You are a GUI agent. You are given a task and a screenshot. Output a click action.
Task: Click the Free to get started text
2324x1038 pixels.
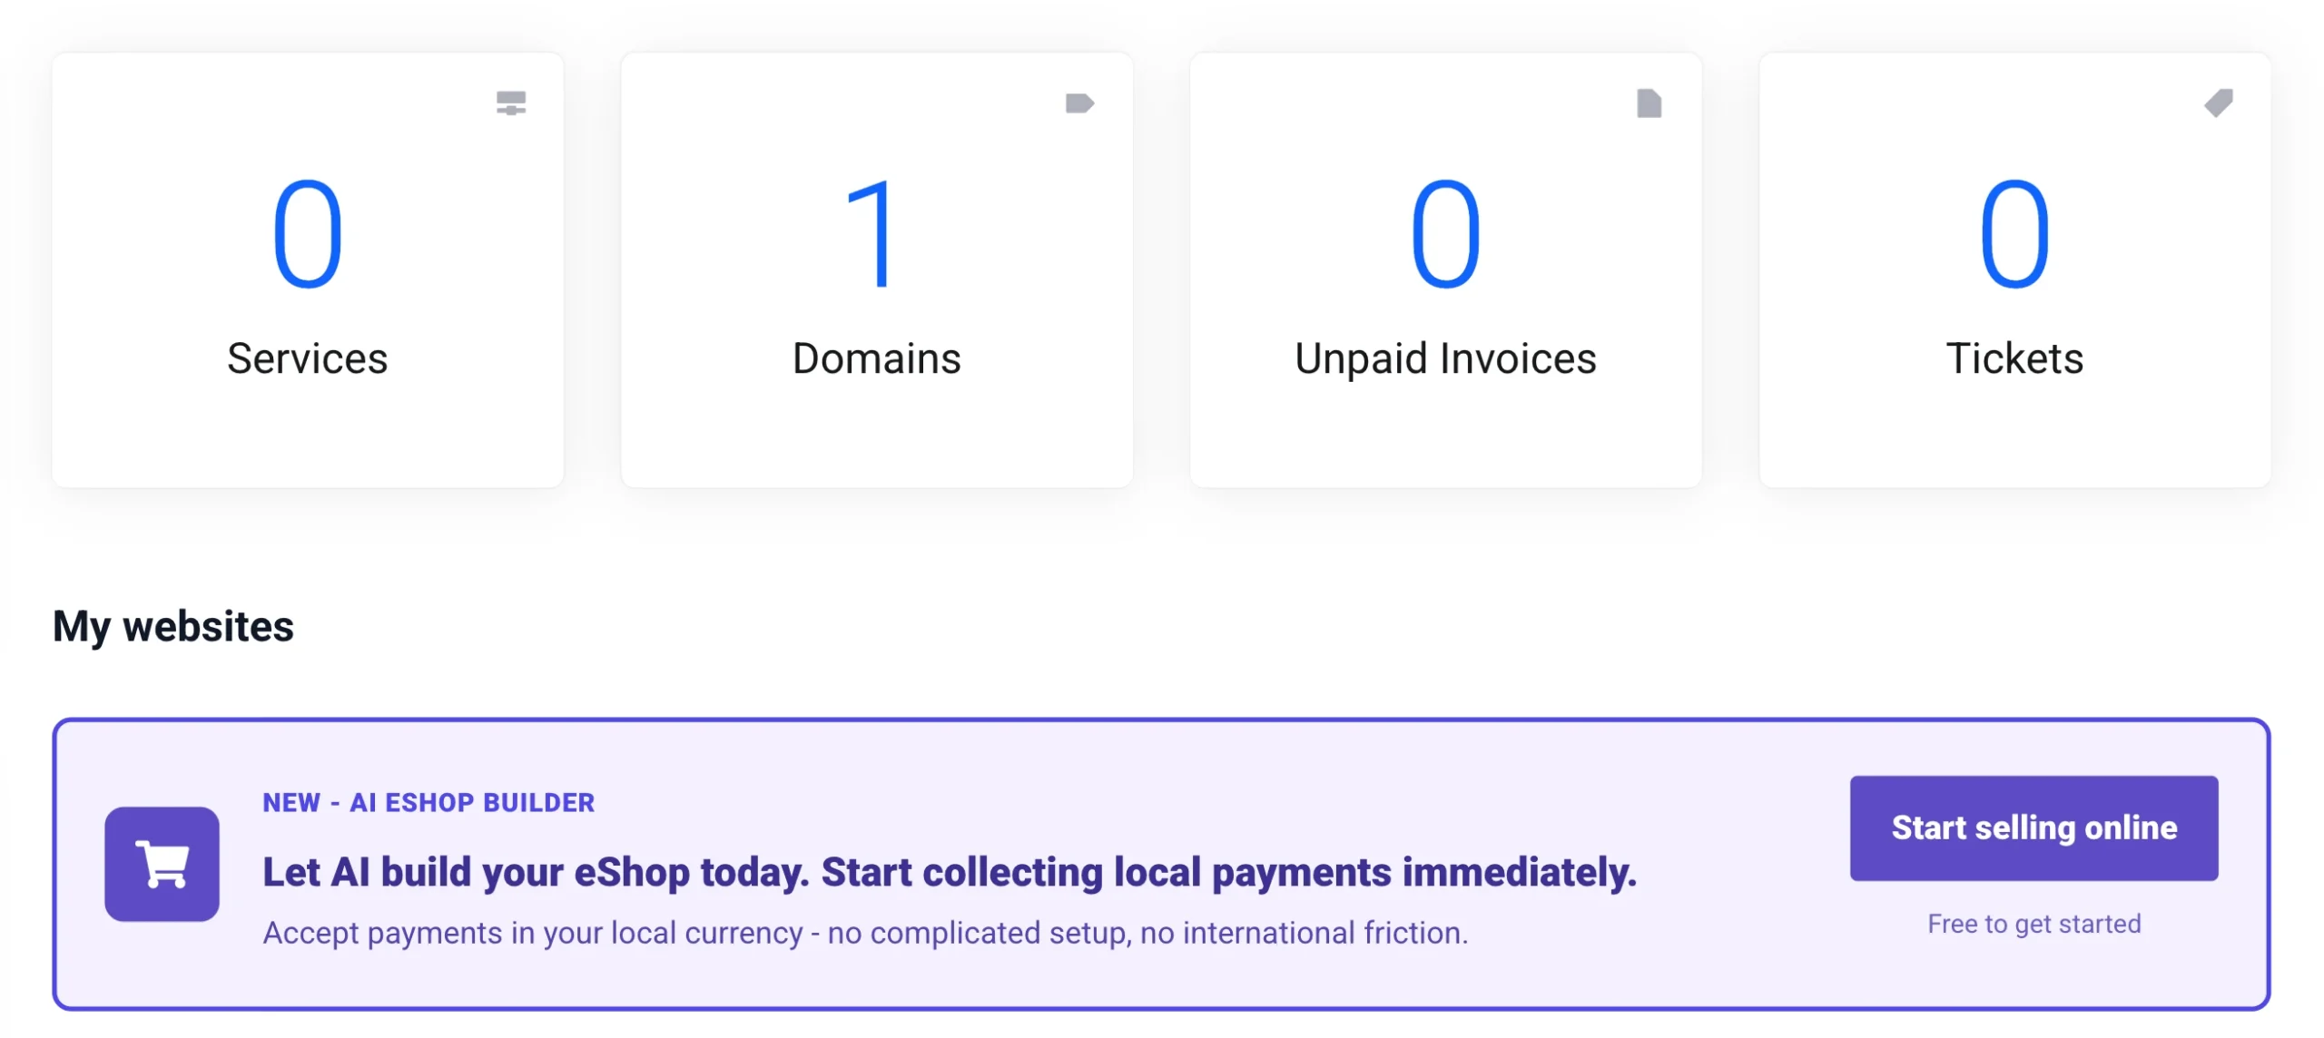(x=2034, y=924)
